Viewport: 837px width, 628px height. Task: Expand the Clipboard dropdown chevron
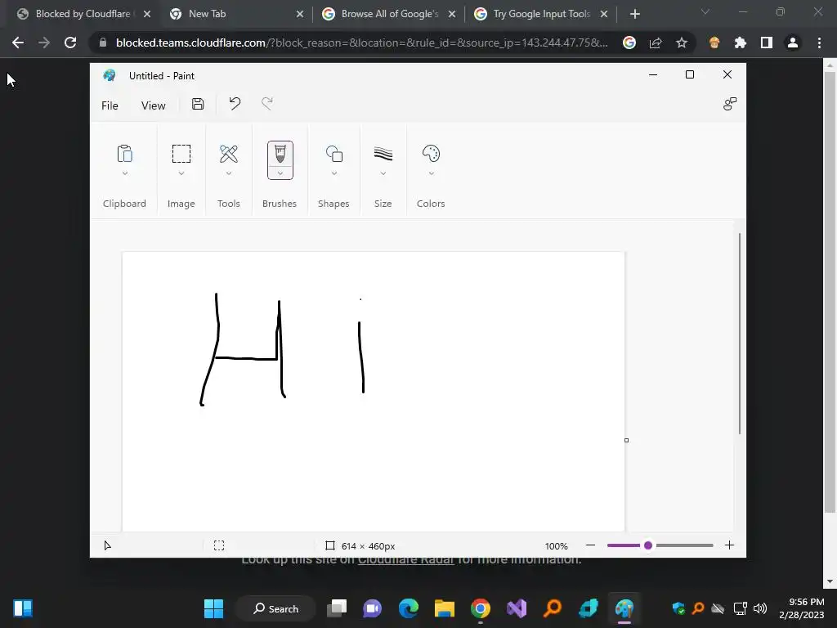(125, 173)
